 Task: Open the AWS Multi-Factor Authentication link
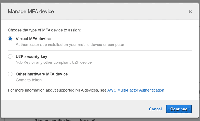(x=136, y=90)
